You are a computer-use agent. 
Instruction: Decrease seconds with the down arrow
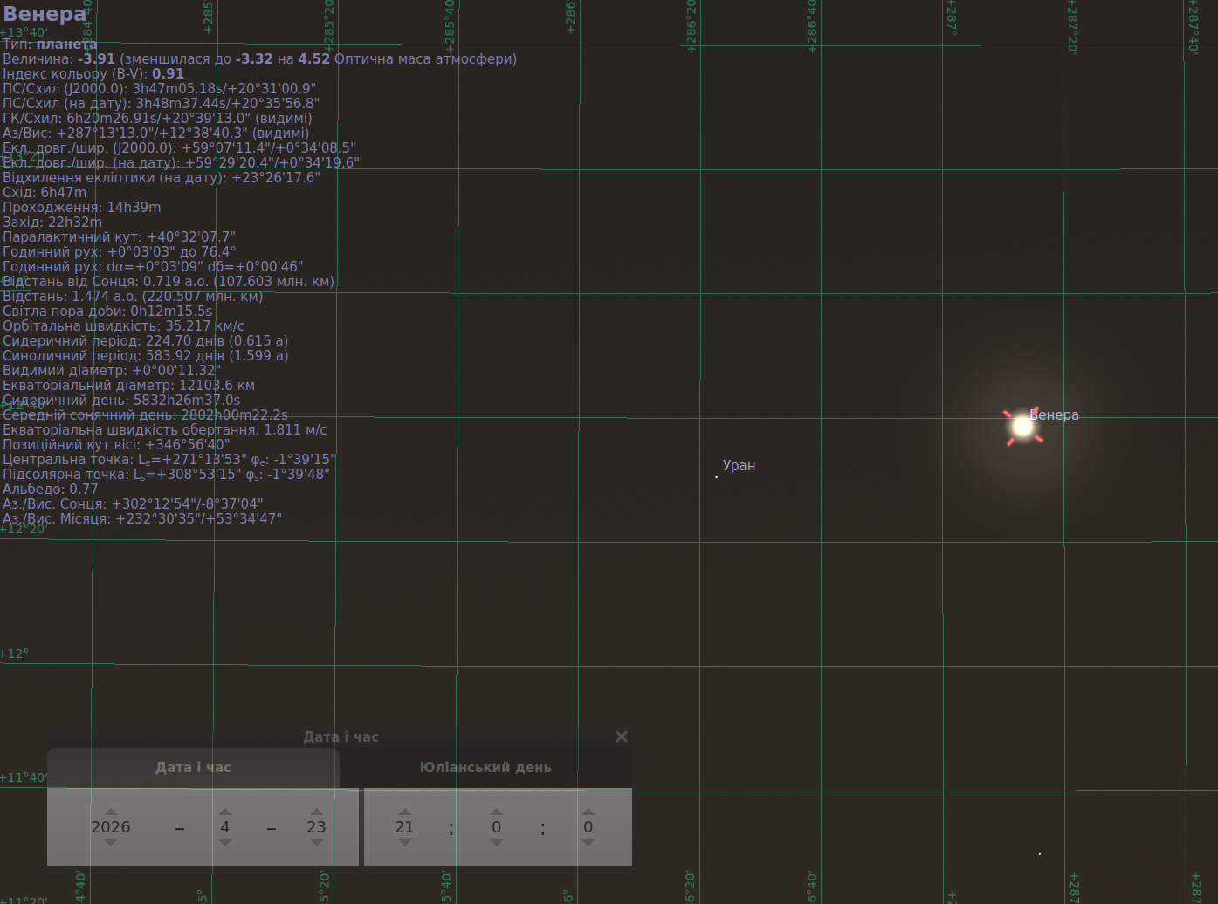[588, 843]
